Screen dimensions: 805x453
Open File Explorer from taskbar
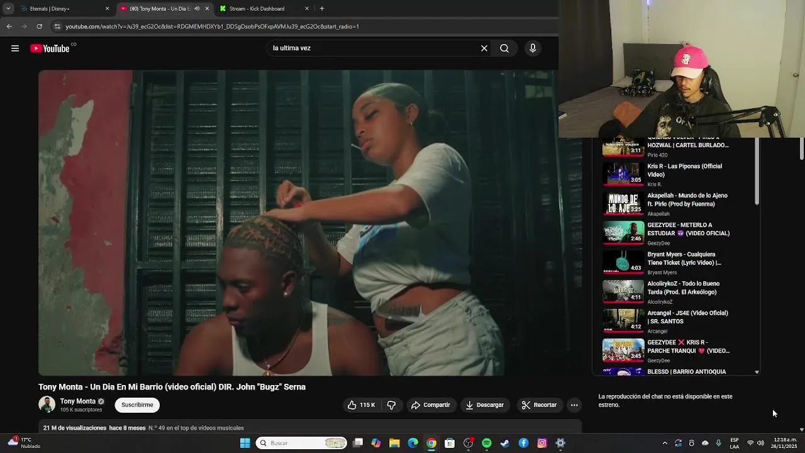click(x=394, y=443)
